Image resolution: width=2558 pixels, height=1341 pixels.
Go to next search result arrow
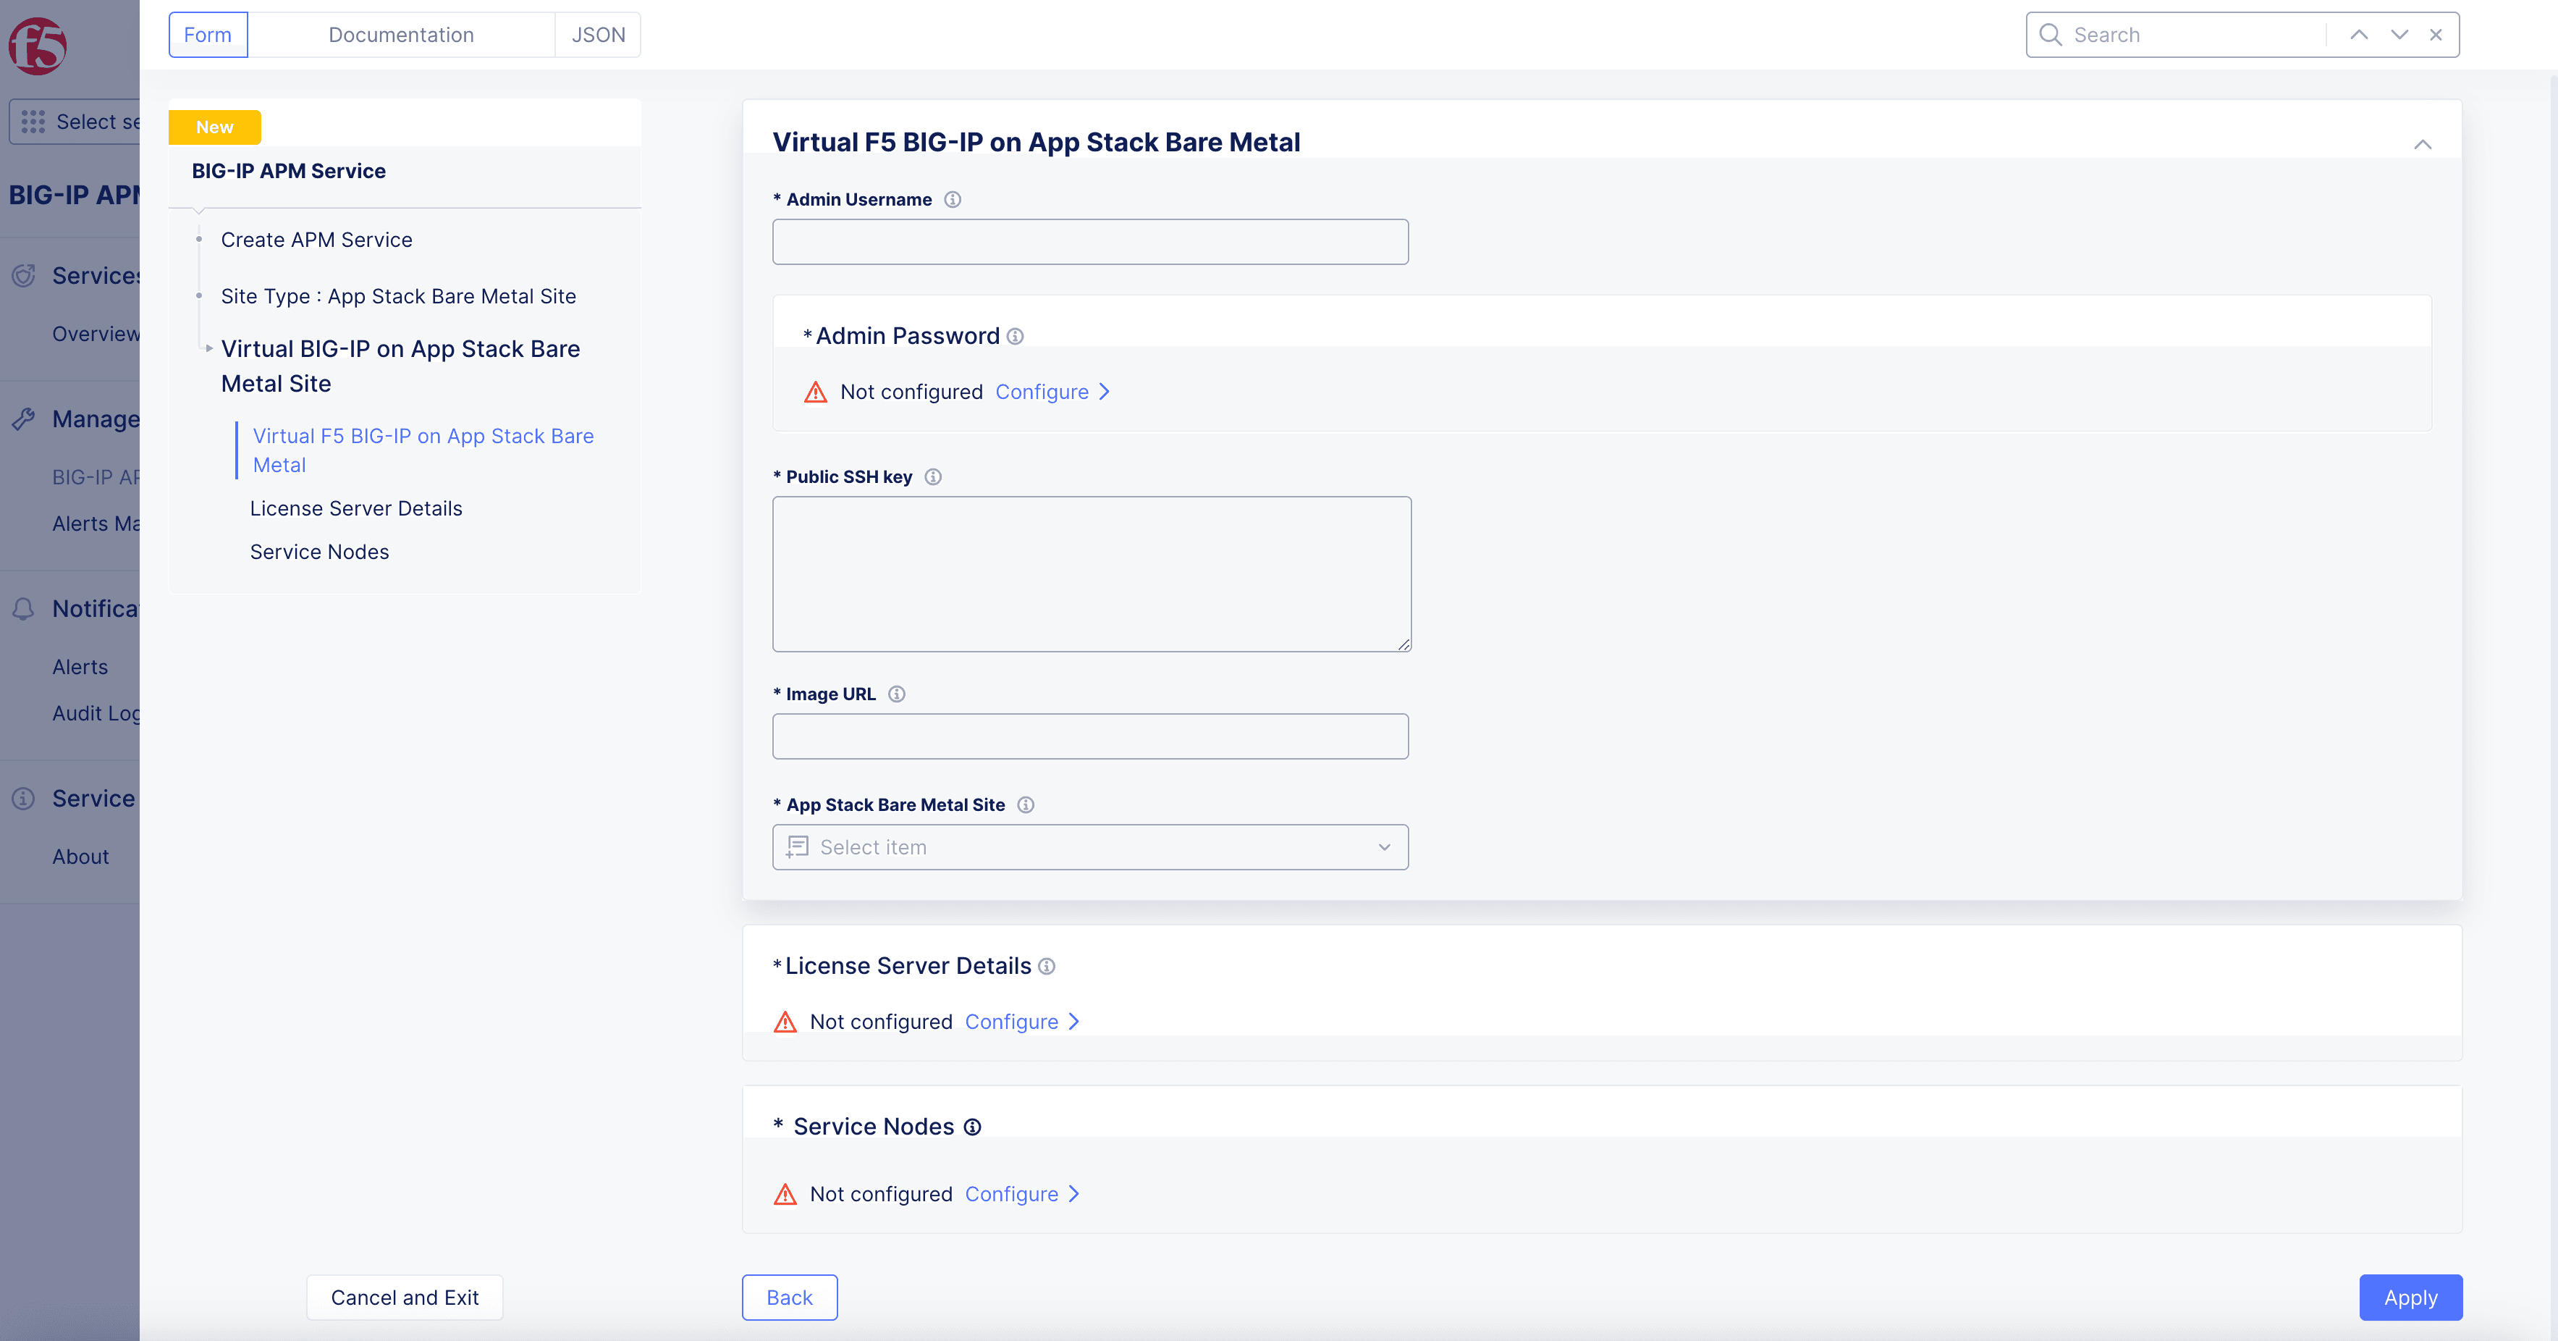click(x=2399, y=35)
